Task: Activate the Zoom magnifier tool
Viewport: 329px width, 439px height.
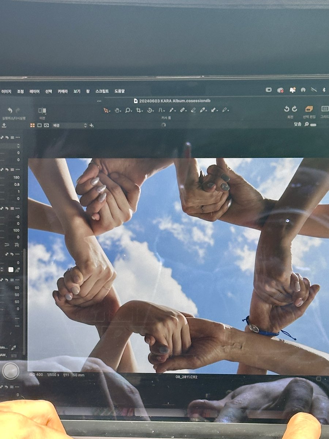Action: (128, 110)
